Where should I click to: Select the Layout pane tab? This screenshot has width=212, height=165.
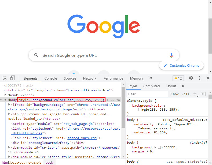click(171, 86)
